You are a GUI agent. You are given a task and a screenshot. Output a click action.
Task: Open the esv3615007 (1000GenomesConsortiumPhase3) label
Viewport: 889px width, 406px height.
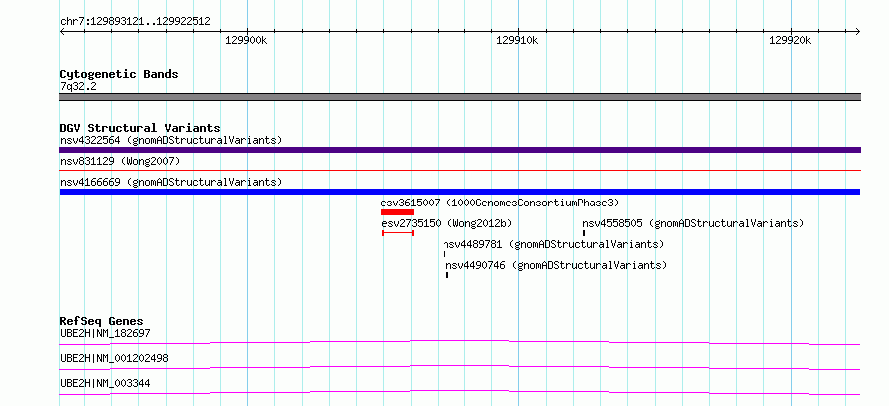[x=500, y=203]
